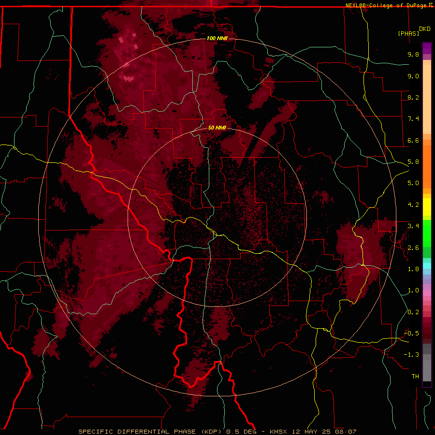The width and height of the screenshot is (435, 435).
Task: Click the 9.8 value on the color scale
Action: [x=413, y=54]
